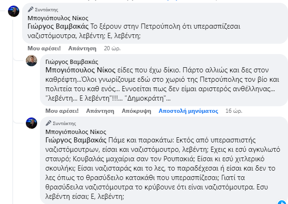
Task: Reply to the first comment via Απάντηση
Action: [x=82, y=48]
